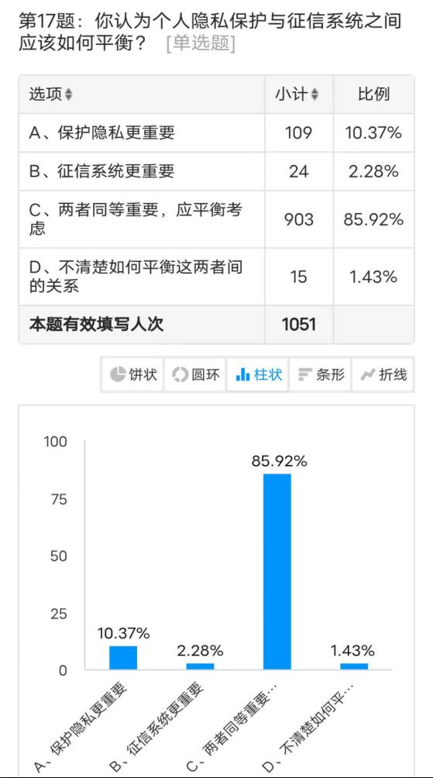Switch chart to 饼状 pie view
433x778 pixels.
[132, 374]
